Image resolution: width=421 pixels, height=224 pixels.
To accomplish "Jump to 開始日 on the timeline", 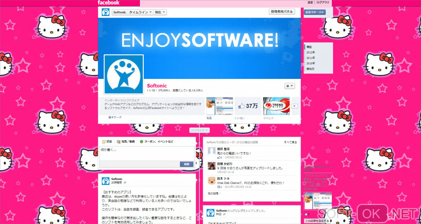I will tap(310, 69).
